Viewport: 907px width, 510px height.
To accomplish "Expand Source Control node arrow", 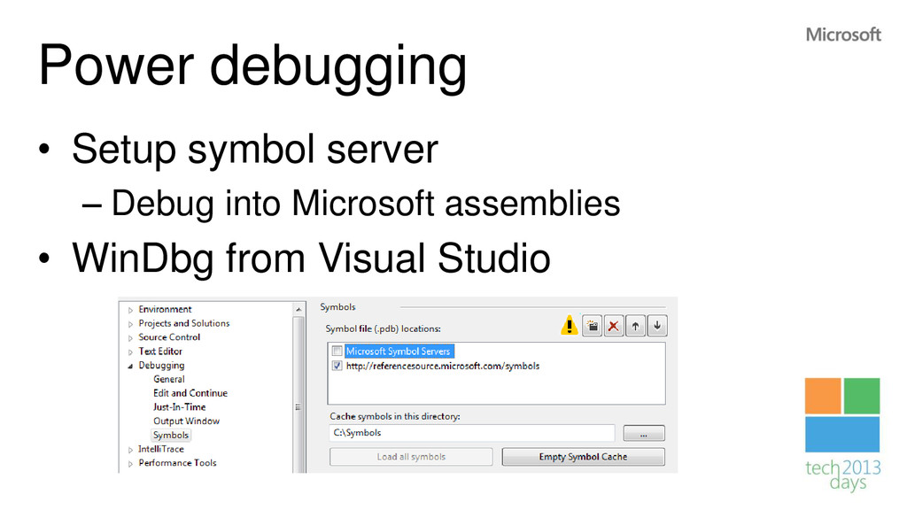I will coord(131,337).
